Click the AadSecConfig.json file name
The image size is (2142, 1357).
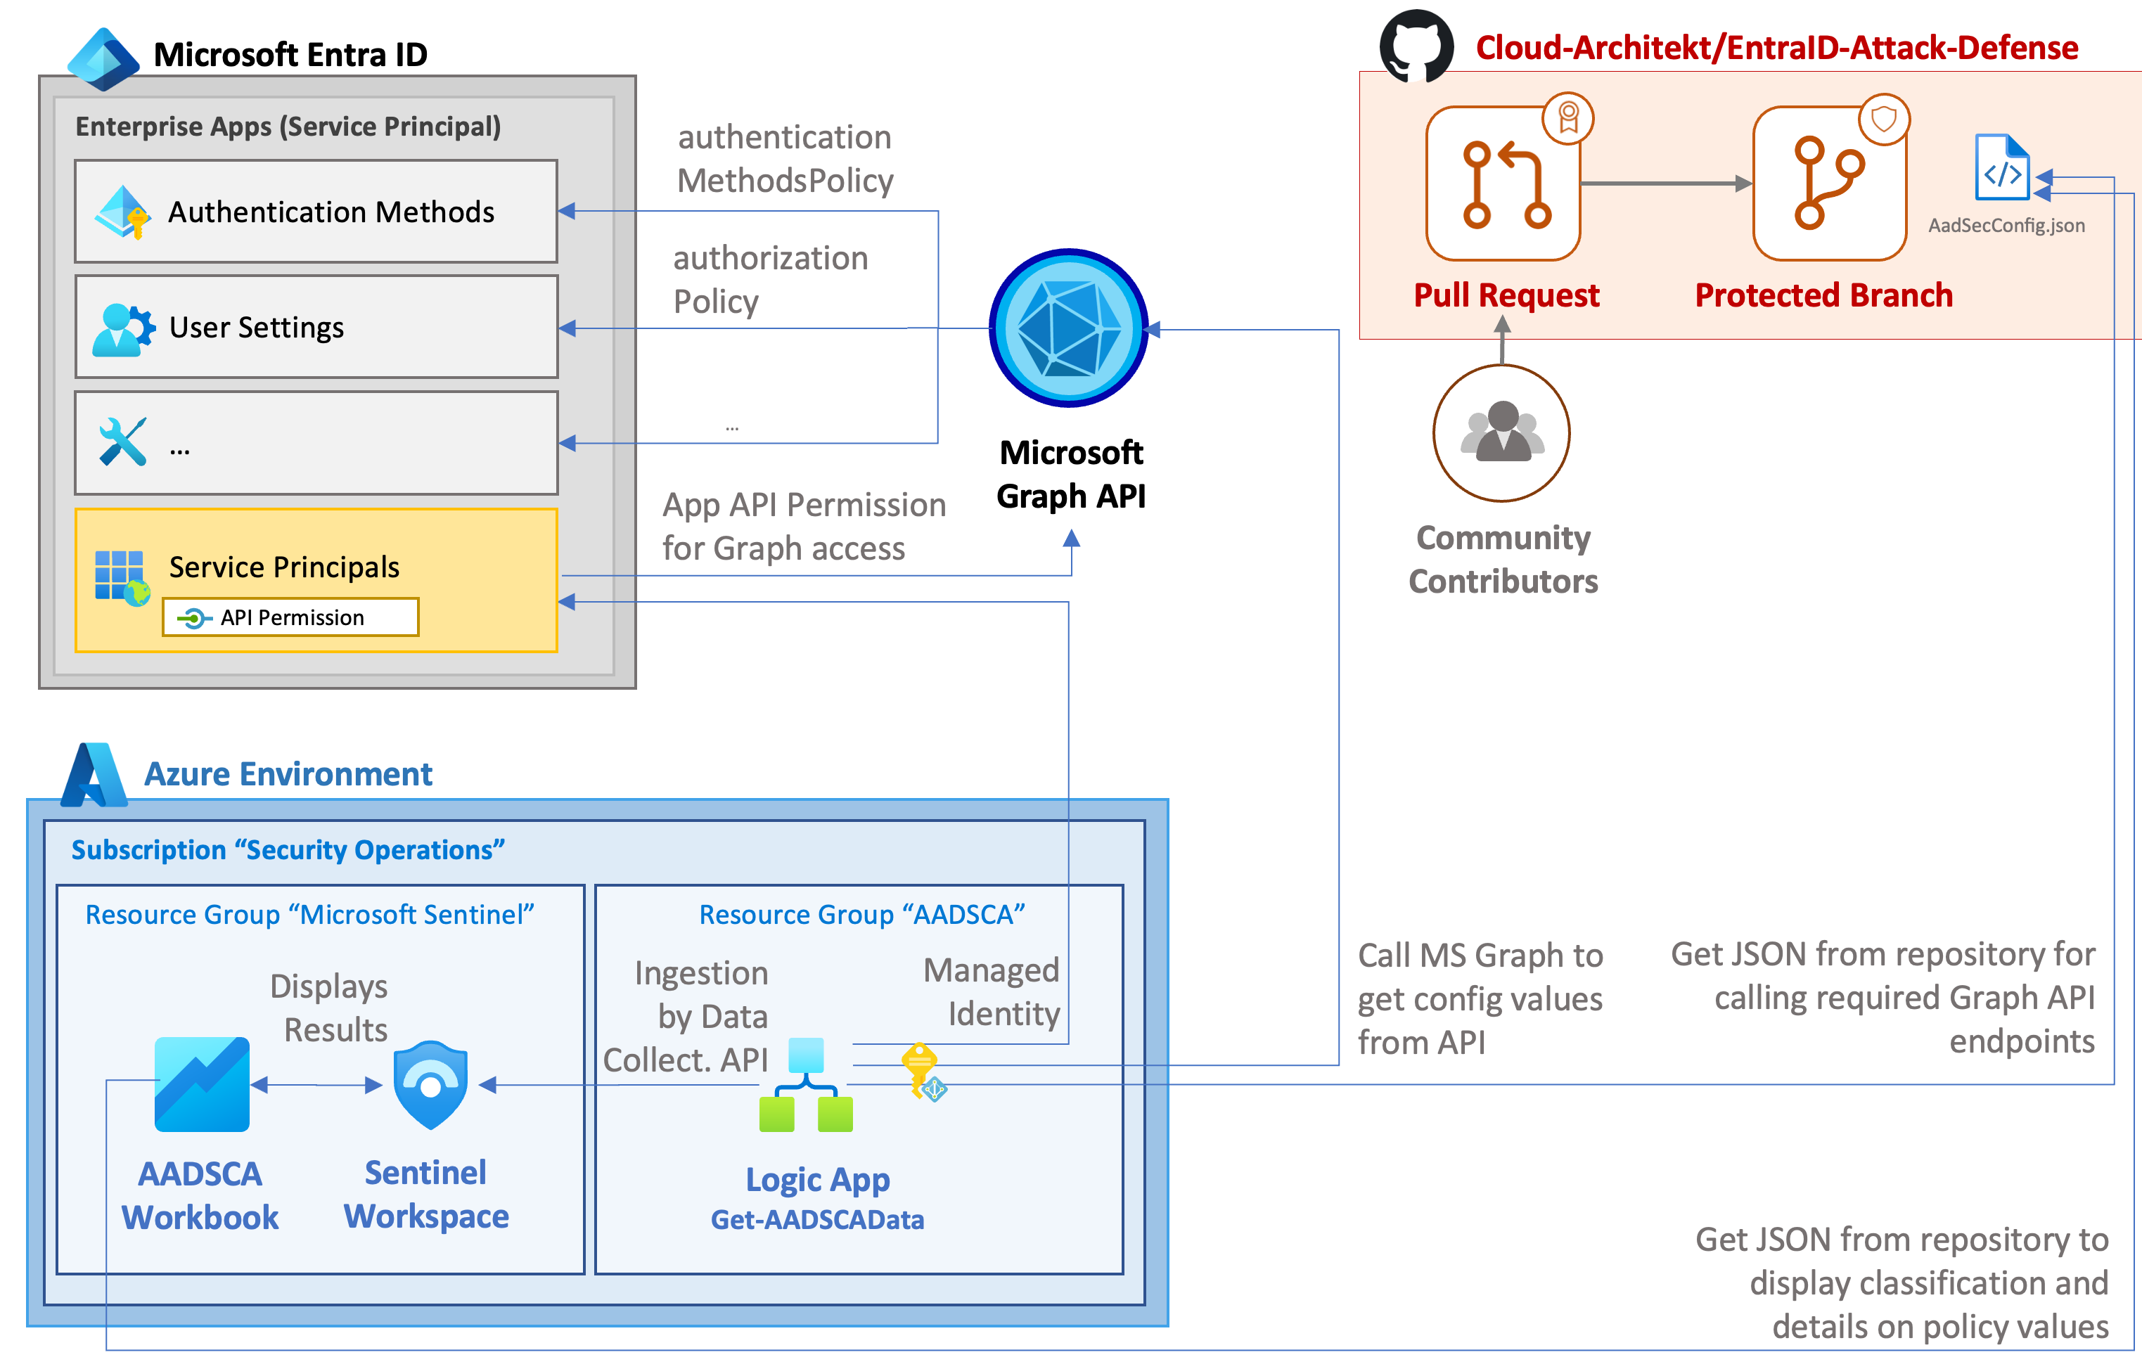coord(2006,226)
